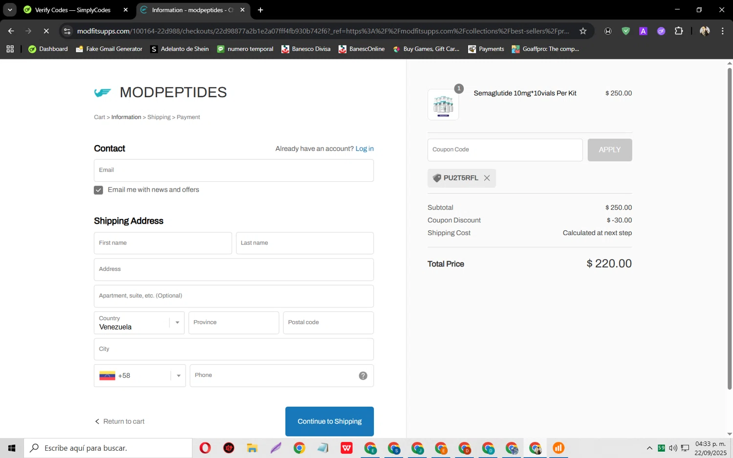Click the Windows search box
This screenshot has height=458, width=733.
(x=108, y=448)
